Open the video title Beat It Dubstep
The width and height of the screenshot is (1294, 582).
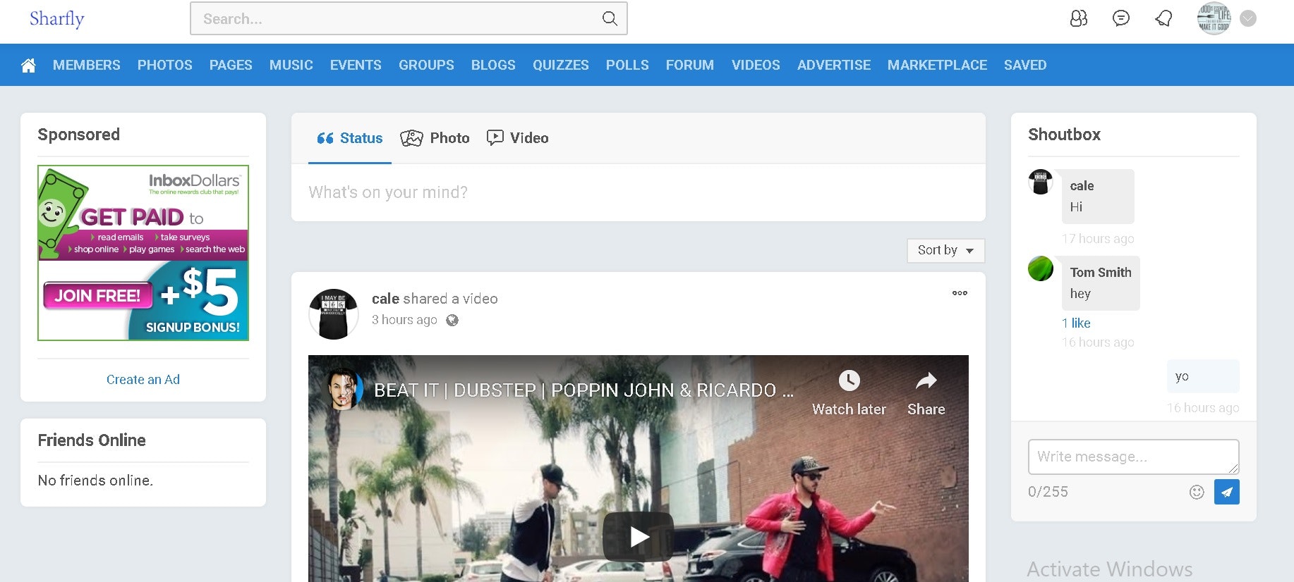[583, 390]
